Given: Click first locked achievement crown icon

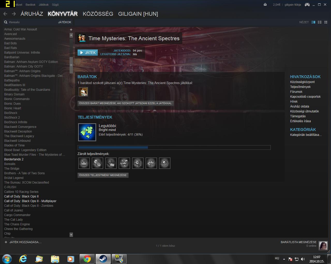Looking at the screenshot, I should pyautogui.click(x=84, y=163).
